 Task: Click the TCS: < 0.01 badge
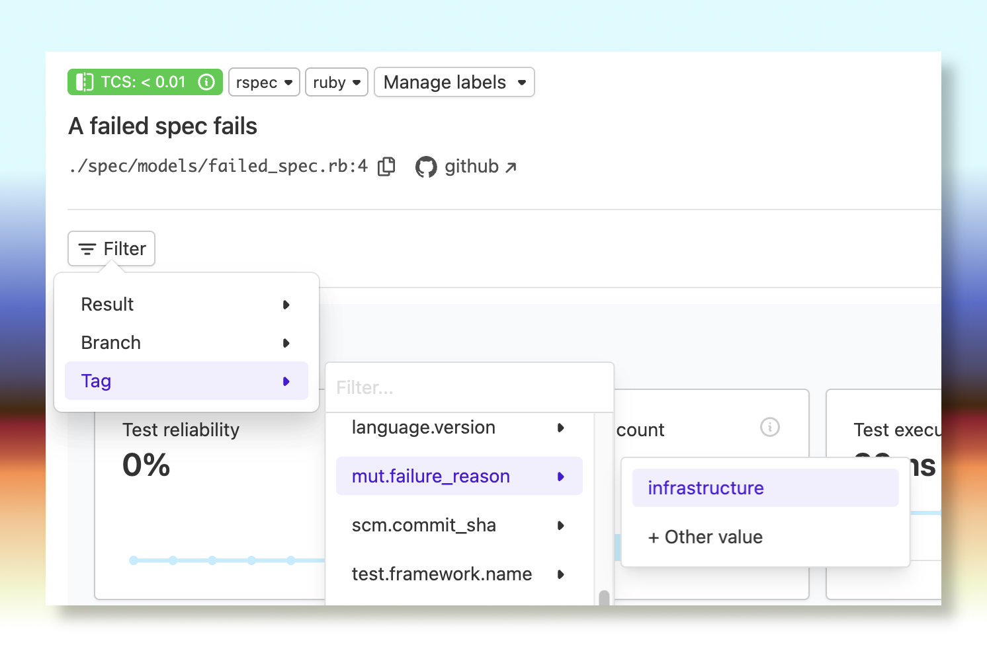click(x=145, y=82)
